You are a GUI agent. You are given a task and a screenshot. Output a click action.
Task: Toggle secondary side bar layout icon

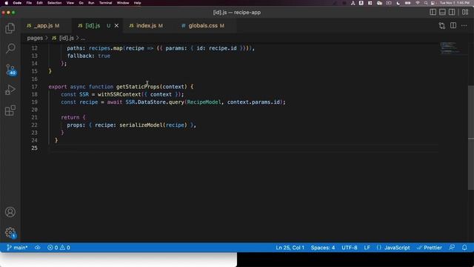[x=452, y=12]
